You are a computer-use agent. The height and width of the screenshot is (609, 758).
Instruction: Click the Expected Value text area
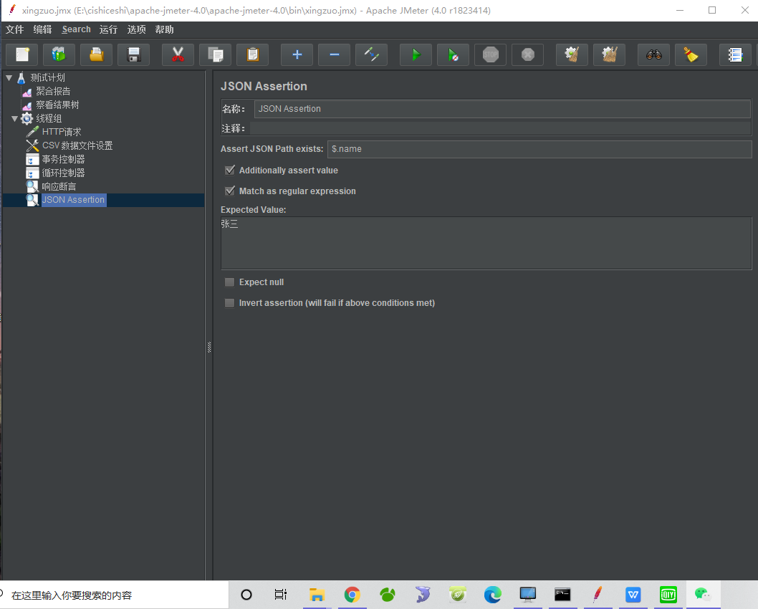(x=486, y=243)
